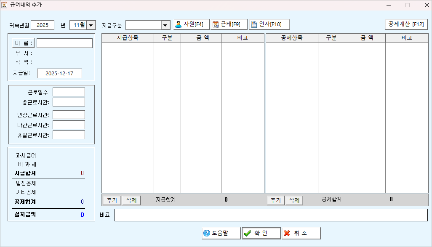Click the 법정공제 label in summary
Viewport: 432px width, 247px height.
coord(26,183)
